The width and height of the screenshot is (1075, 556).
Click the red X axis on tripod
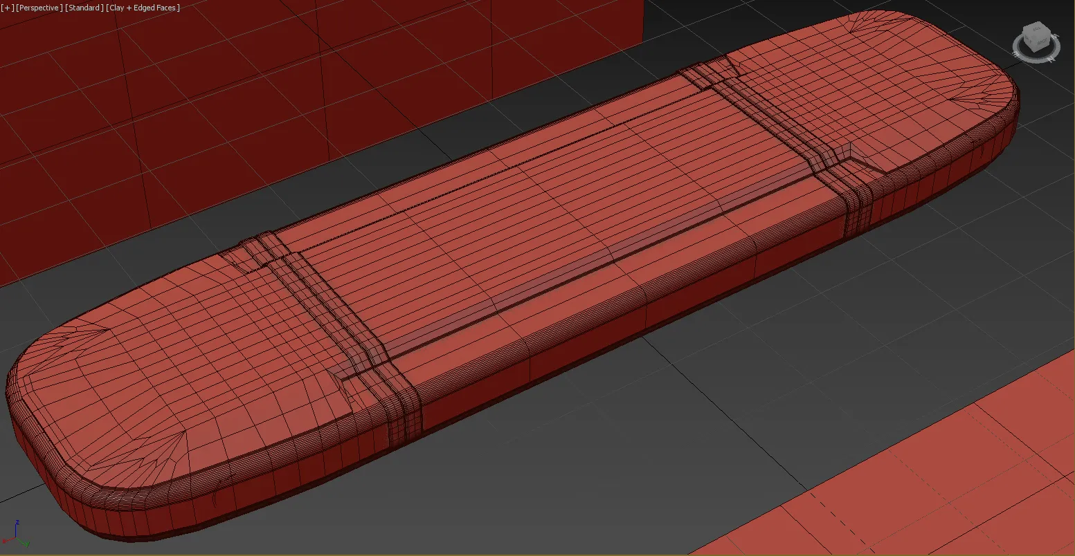(x=6, y=541)
